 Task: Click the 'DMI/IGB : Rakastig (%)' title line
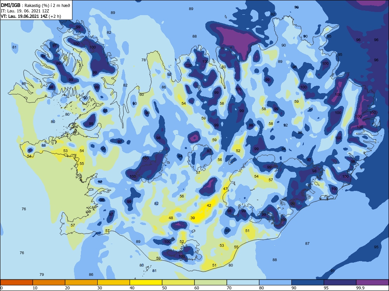pos(35,5)
